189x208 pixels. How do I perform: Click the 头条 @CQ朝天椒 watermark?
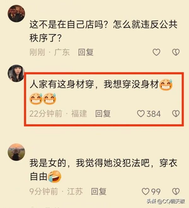pyautogui.click(x=166, y=201)
